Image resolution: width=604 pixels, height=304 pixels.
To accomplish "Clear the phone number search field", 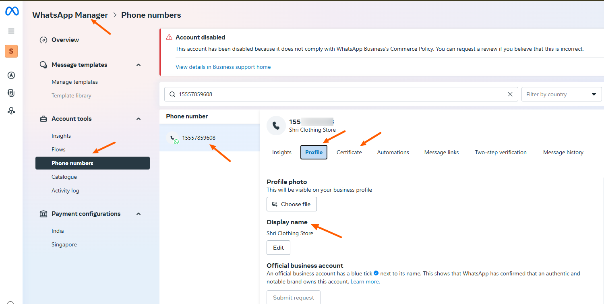I will point(510,94).
